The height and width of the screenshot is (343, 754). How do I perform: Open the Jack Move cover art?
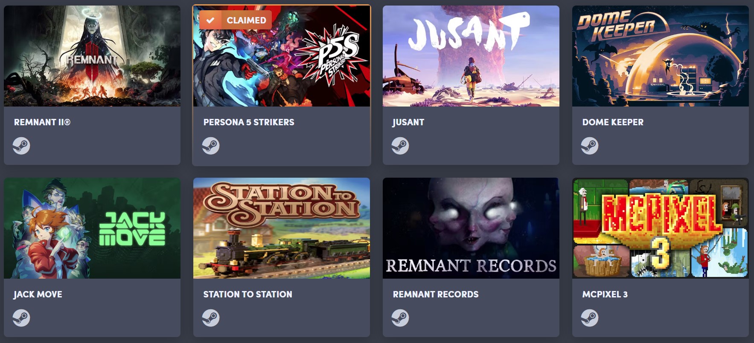click(x=92, y=228)
